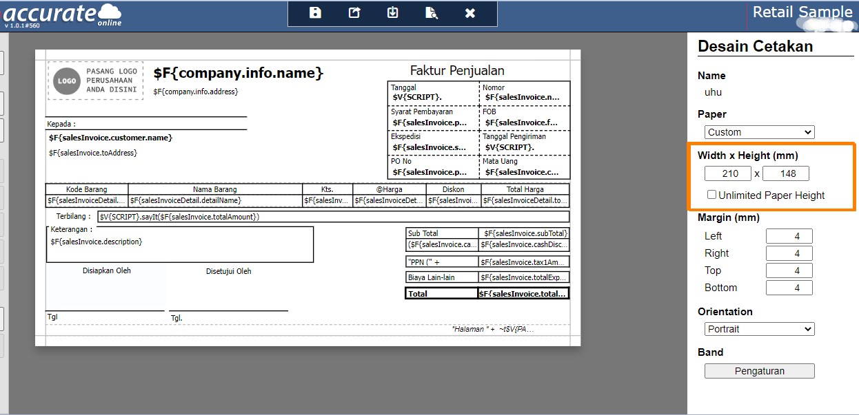This screenshot has width=859, height=415.
Task: Close the designer with the X icon
Action: point(470,13)
